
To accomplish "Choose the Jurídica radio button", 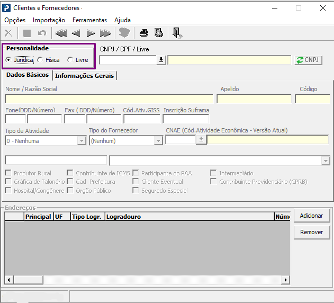I will point(8,60).
